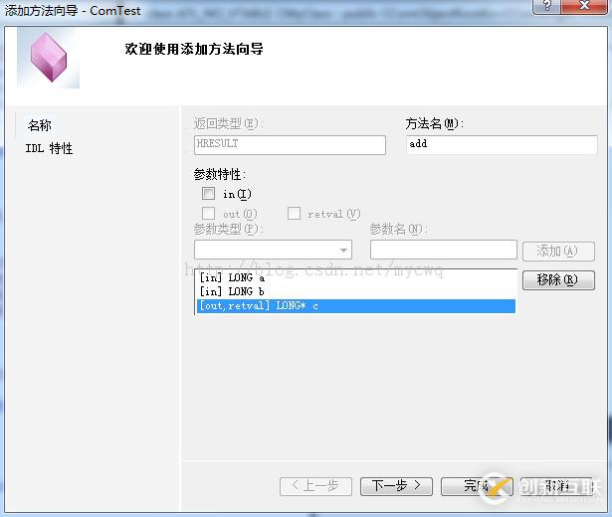Toggle the out(O) attribute checkbox
The image size is (612, 517).
[208, 214]
